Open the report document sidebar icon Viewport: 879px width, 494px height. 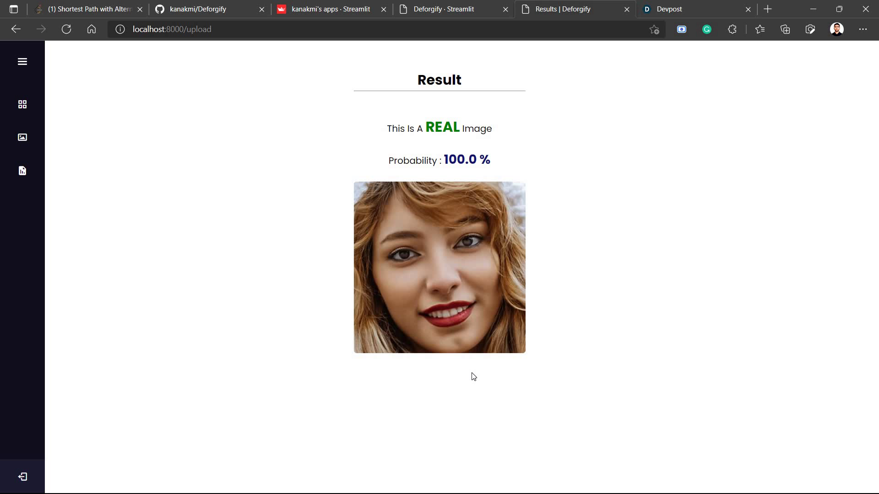(22, 171)
